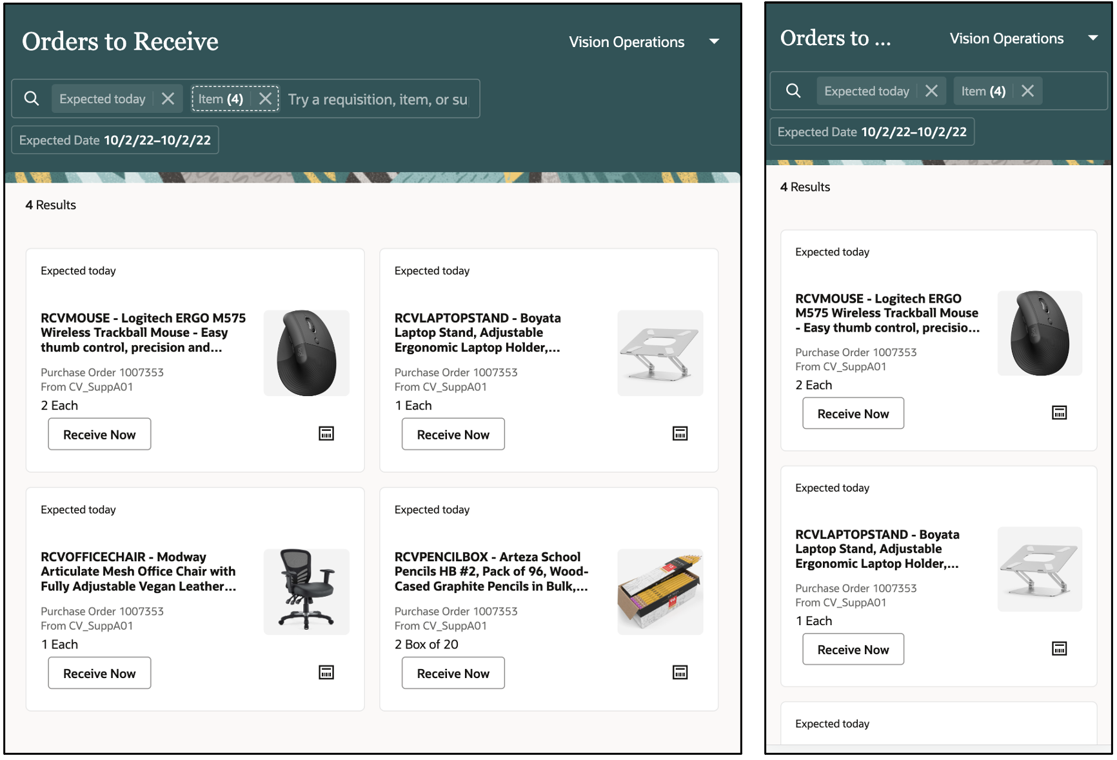Click '2 Box of 20' quantity text
The width and height of the screenshot is (1117, 760).
tap(426, 644)
